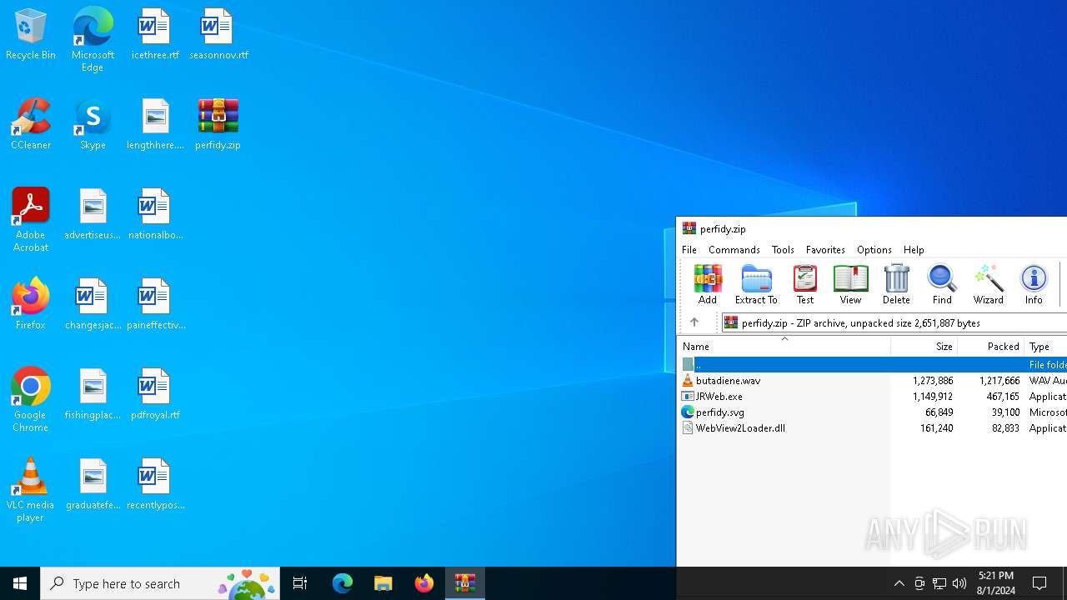Select the Google Chrome desktop shortcut
The width and height of the screenshot is (1067, 600).
point(31,399)
